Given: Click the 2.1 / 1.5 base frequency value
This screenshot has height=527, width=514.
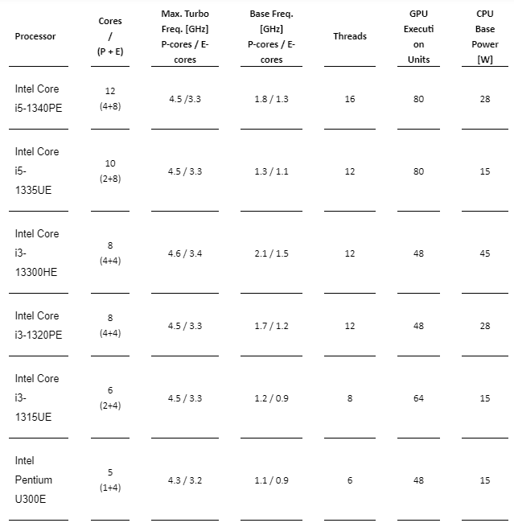Looking at the screenshot, I should [x=271, y=253].
